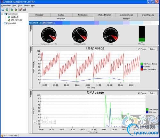Open the Connection menu

pos(6,5)
